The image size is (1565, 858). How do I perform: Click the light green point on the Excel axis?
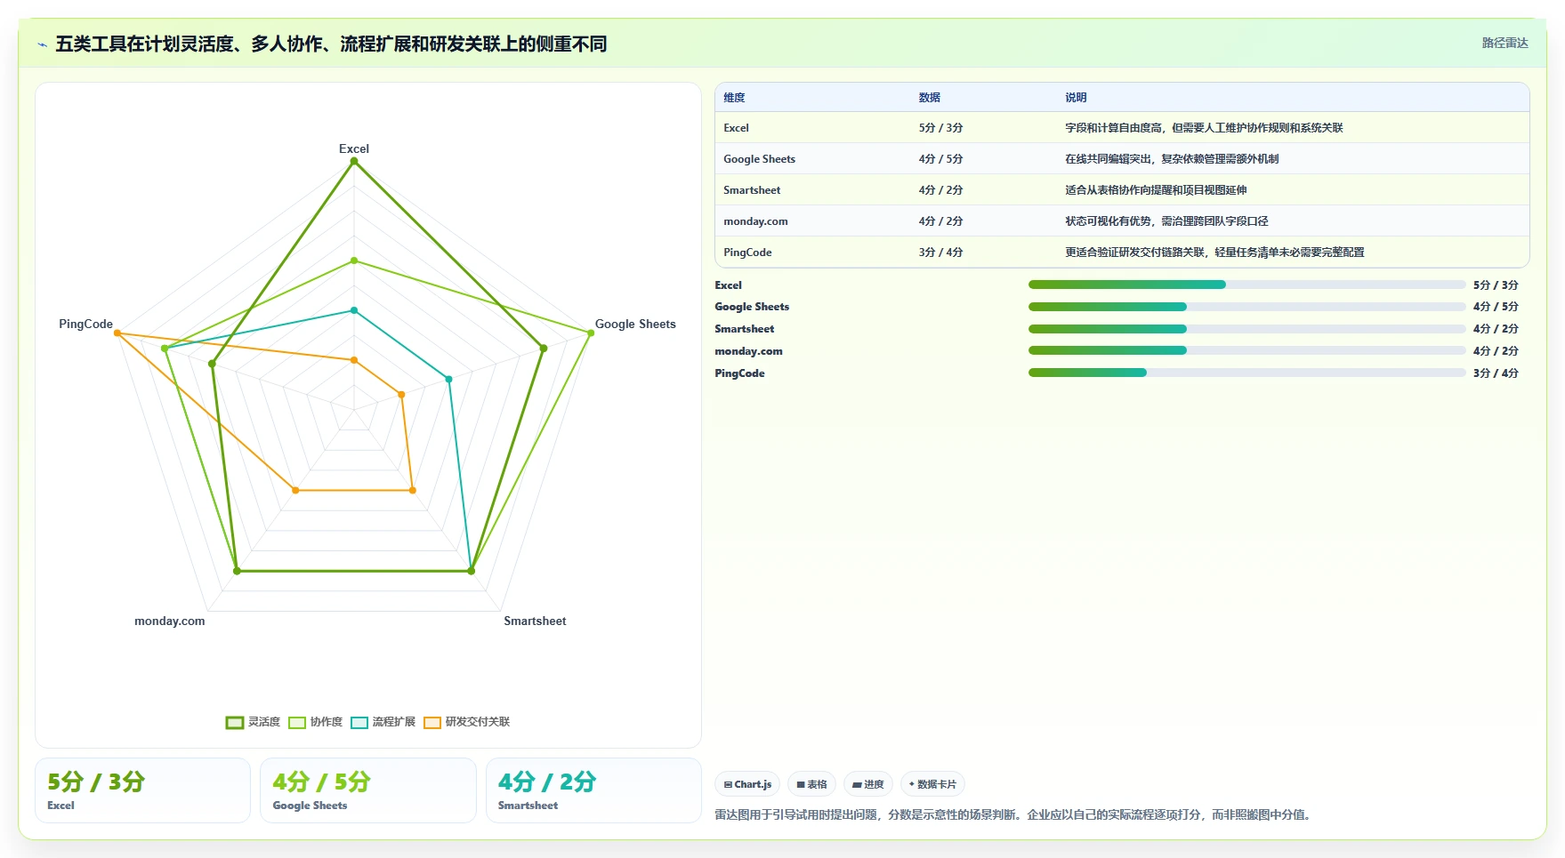pos(354,261)
